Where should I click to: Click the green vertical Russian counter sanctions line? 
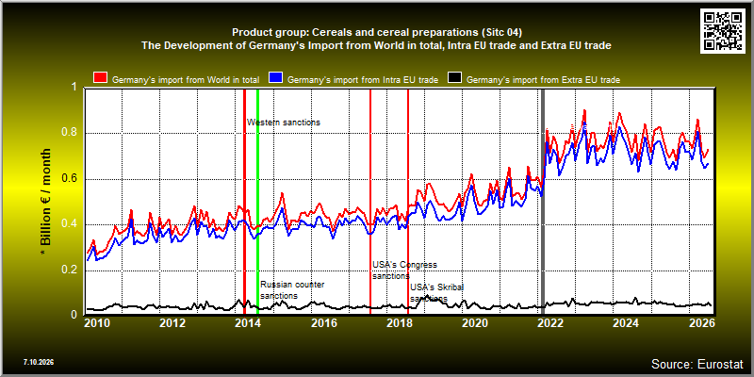[x=257, y=202]
